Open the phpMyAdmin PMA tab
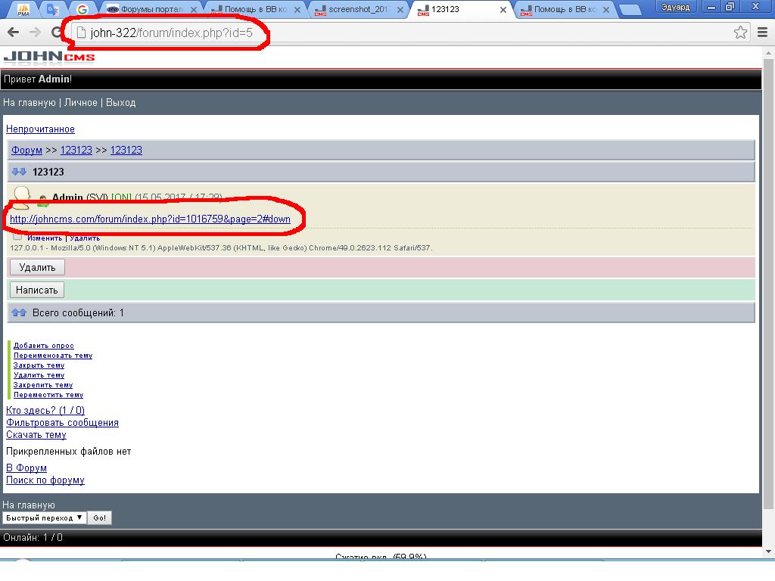 point(23,9)
